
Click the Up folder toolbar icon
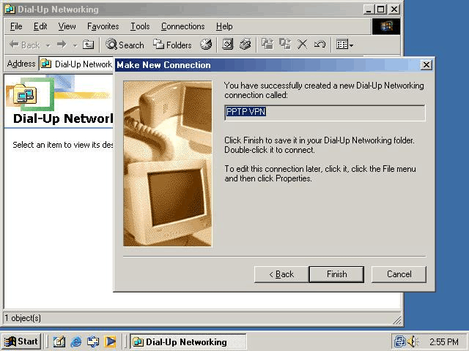coord(88,45)
